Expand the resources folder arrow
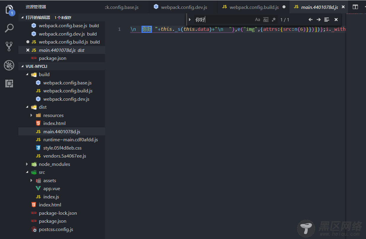 [x=31, y=115]
